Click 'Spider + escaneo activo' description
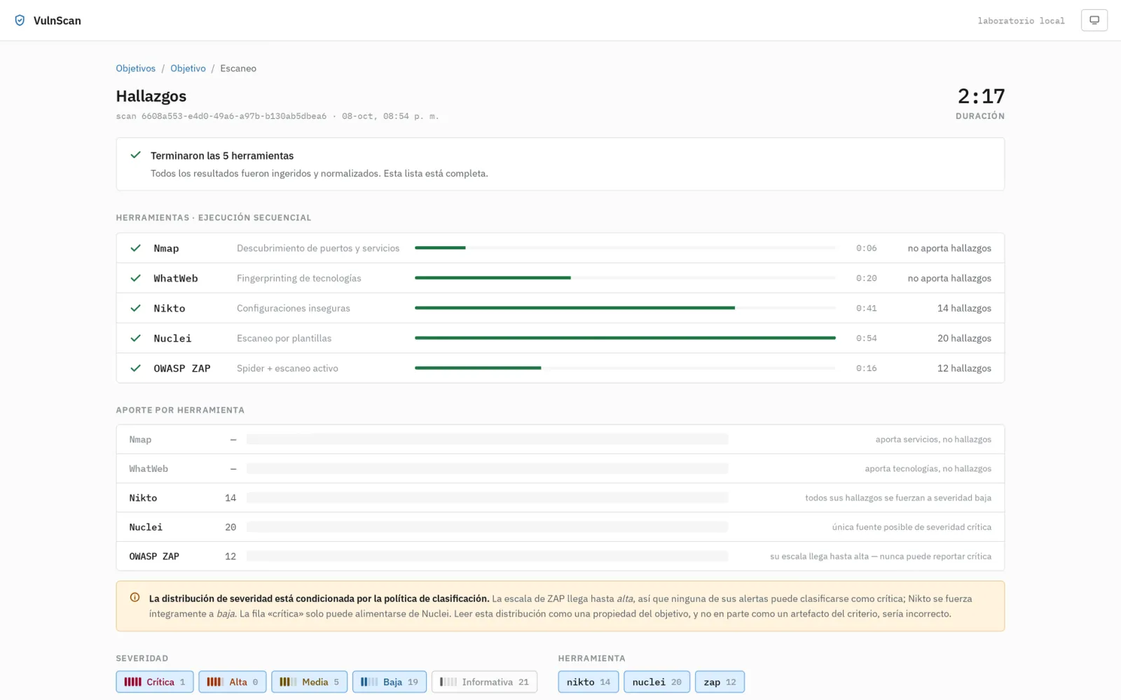 [x=287, y=368]
